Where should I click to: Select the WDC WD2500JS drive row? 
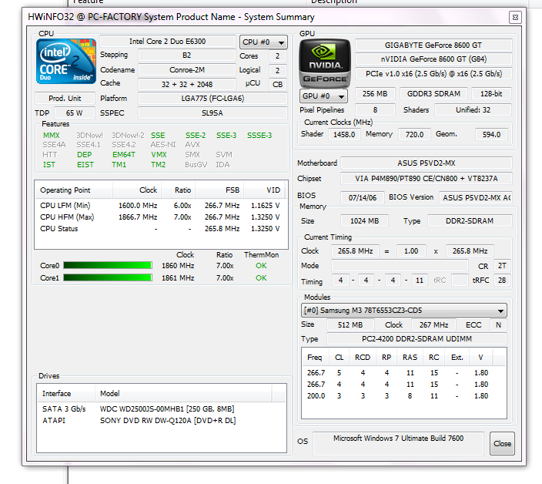(162, 409)
